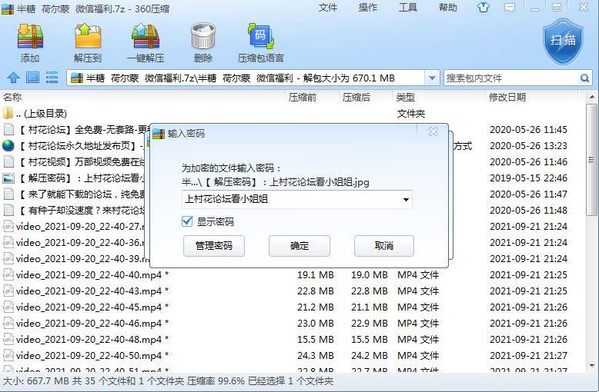
Task: Sort files by 修改日期 column header
Action: [507, 97]
